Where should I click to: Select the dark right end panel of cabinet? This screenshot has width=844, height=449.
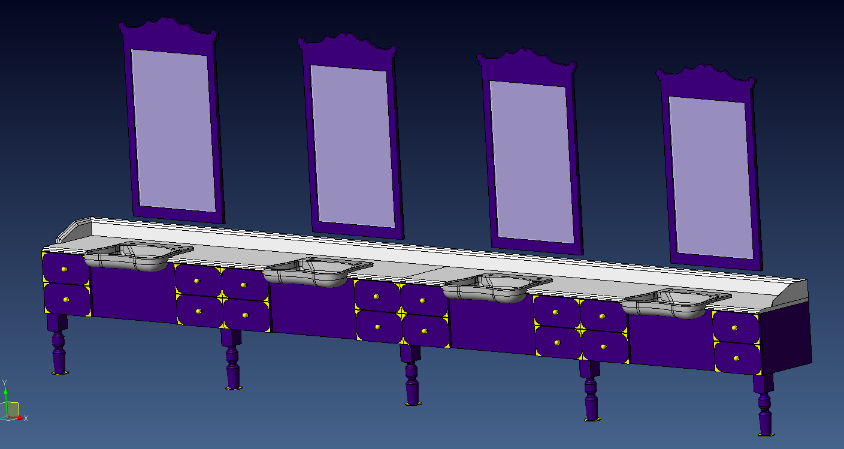click(785, 337)
